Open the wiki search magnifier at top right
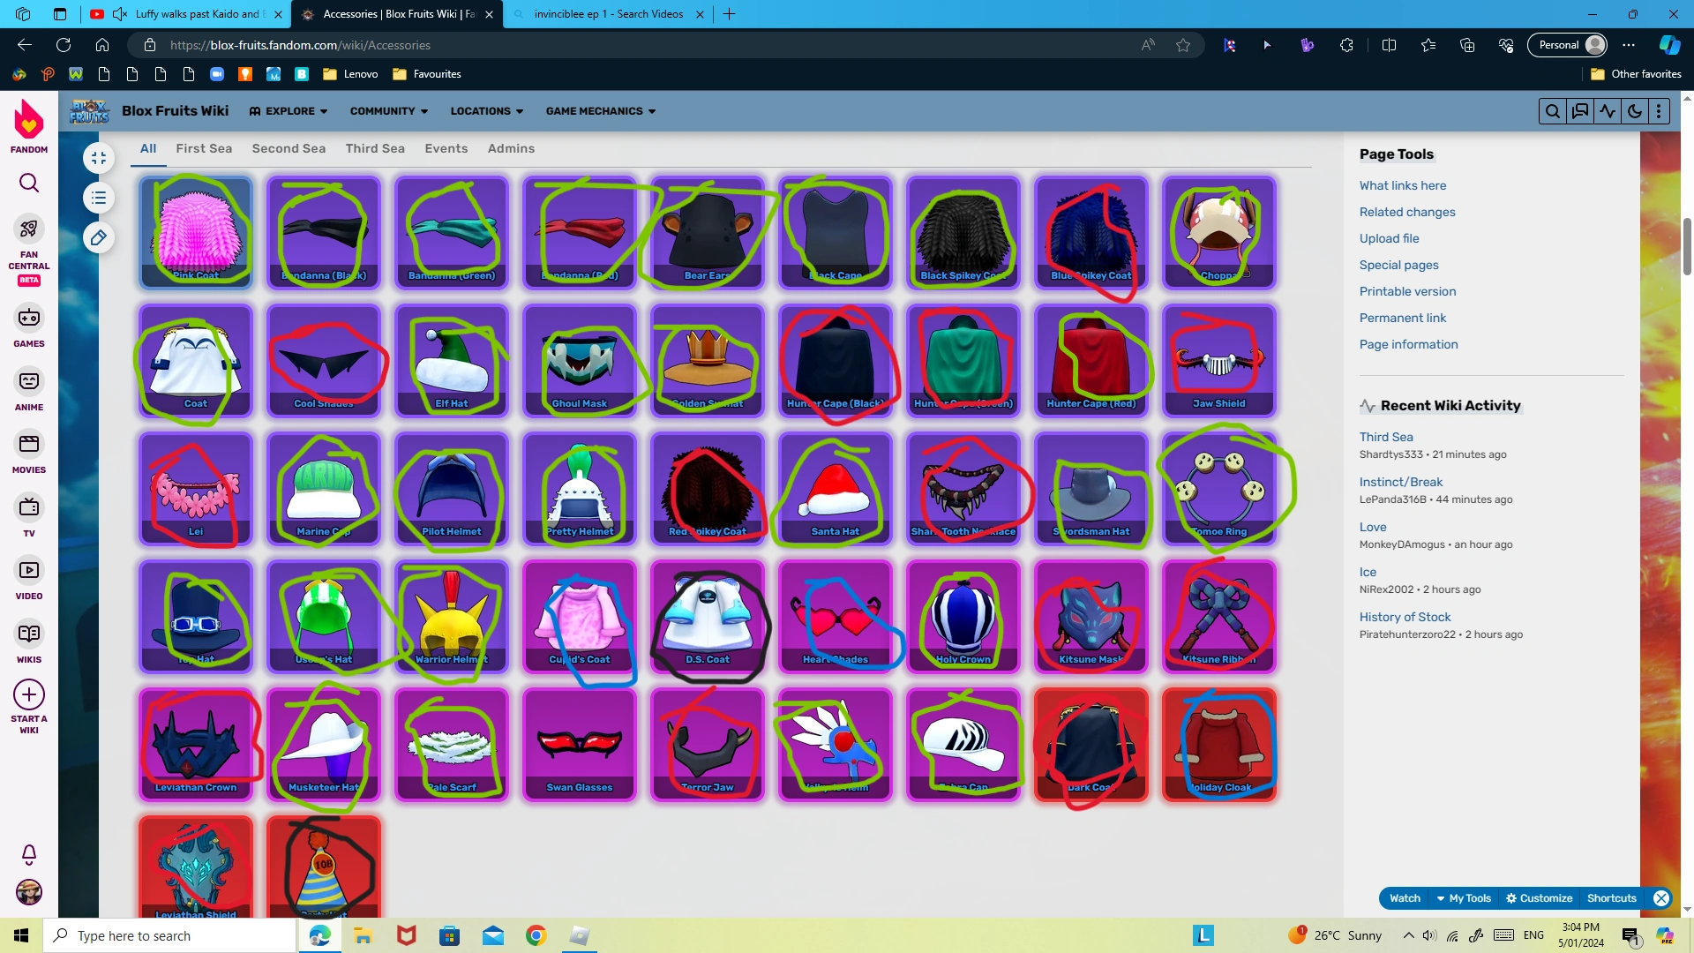The height and width of the screenshot is (953, 1694). click(x=1553, y=110)
